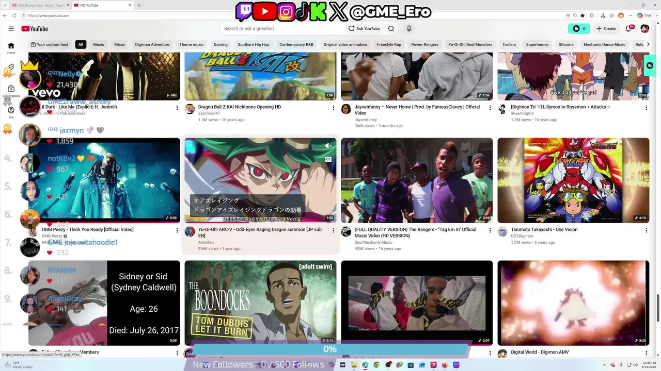Open a new browser tab
Viewport: 661px width, 371px height.
coord(139,5)
